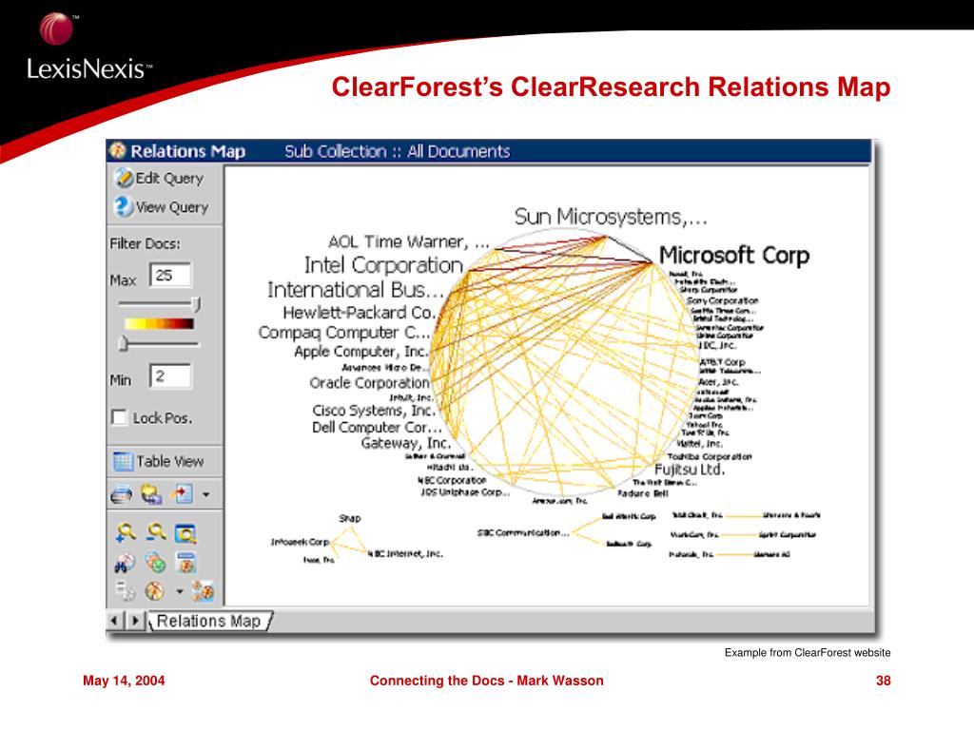Open the dropdown arrow beside the send-to icon

pos(205,494)
